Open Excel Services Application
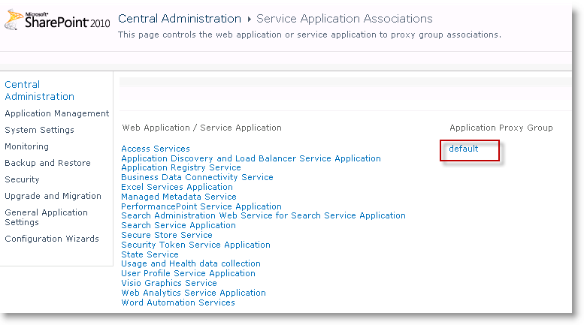Image resolution: width=584 pixels, height=325 pixels. click(x=177, y=187)
